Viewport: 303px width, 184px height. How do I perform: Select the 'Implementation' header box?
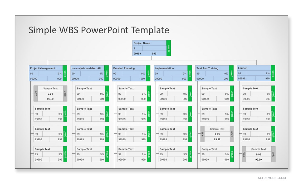[x=173, y=73]
